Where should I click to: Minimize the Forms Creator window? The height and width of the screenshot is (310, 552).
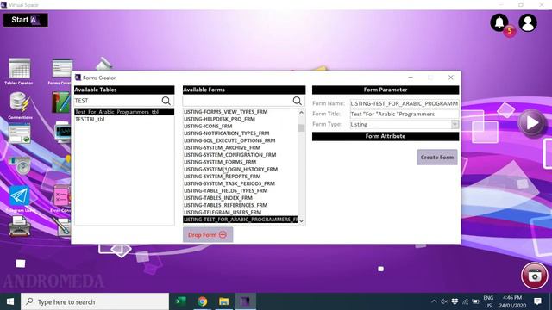[x=411, y=77]
